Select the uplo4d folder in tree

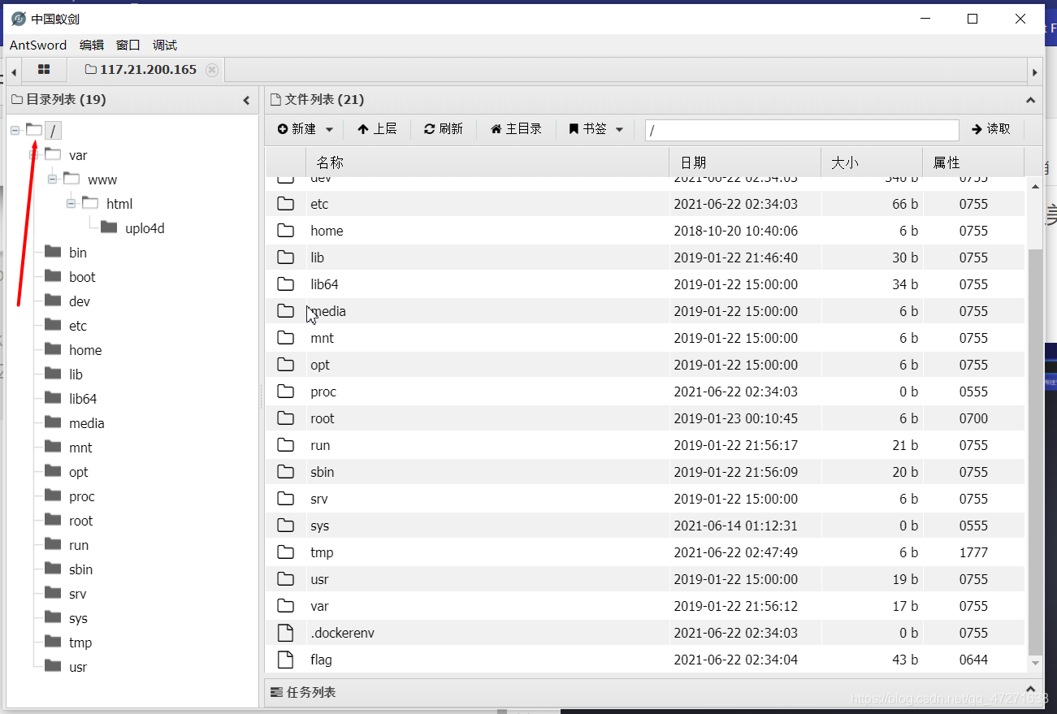pyautogui.click(x=145, y=228)
